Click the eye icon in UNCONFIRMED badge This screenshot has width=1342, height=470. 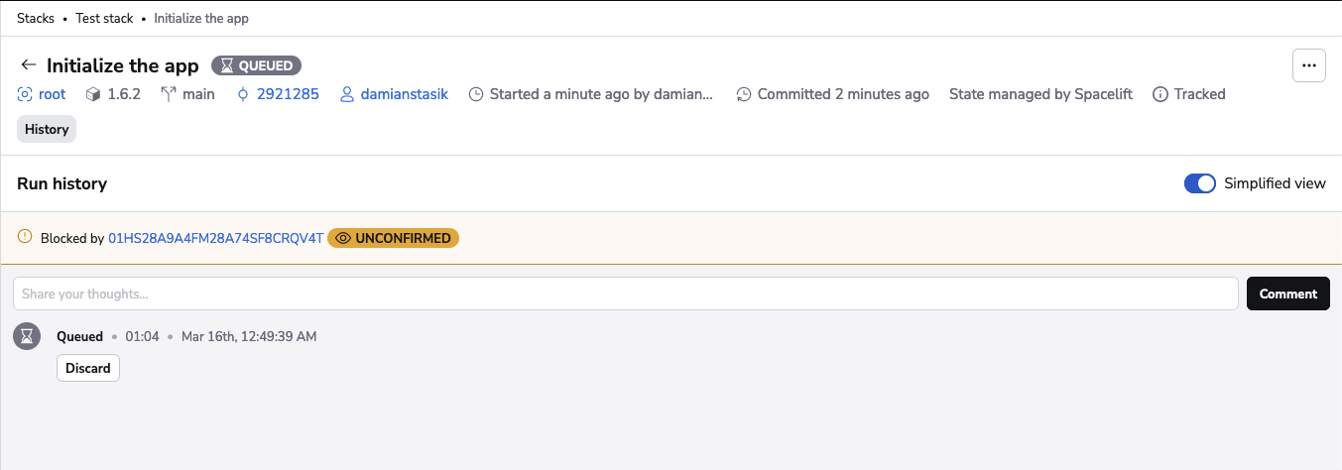pyautogui.click(x=343, y=238)
